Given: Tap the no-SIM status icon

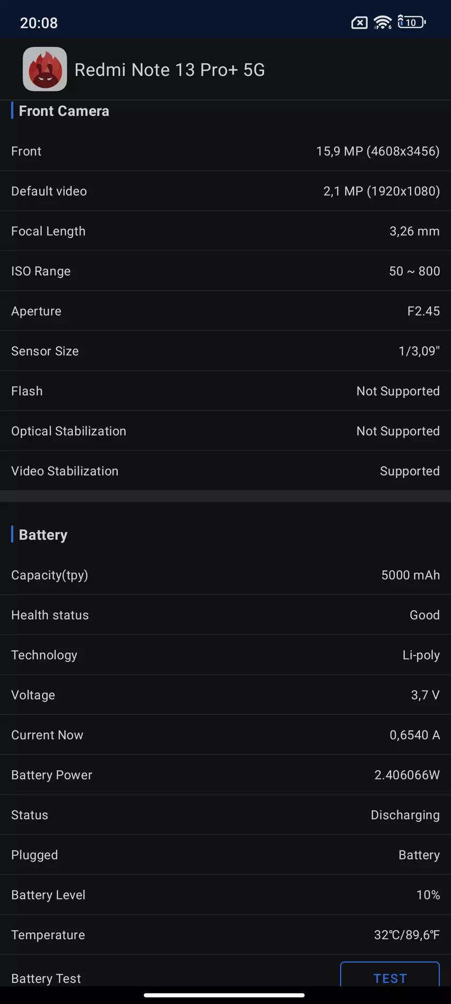Looking at the screenshot, I should (359, 22).
